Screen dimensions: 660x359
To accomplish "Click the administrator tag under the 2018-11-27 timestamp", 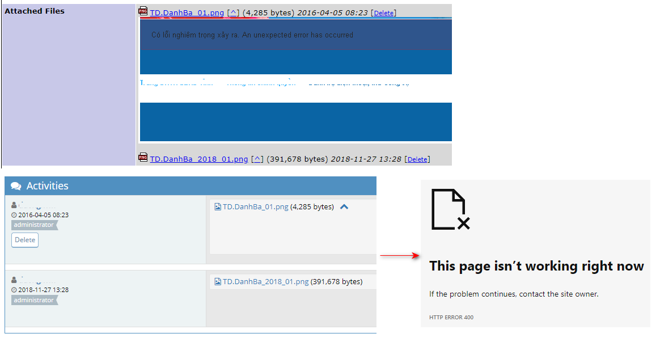I will (x=34, y=300).
